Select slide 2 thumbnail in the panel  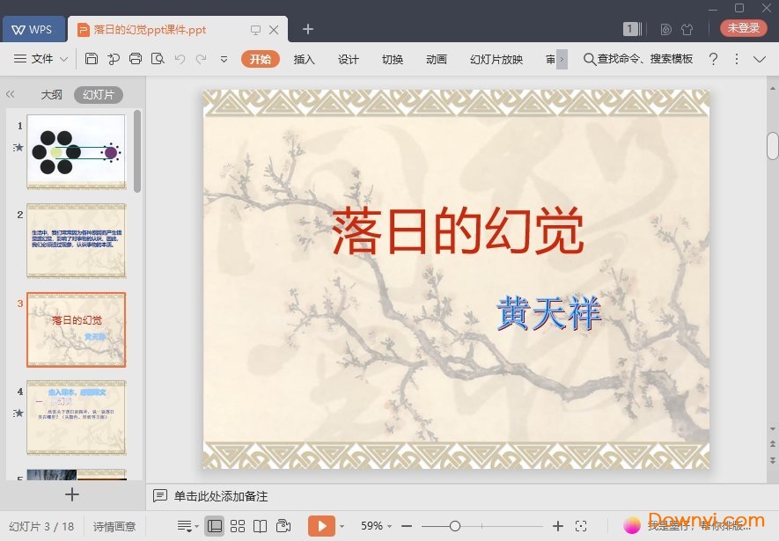tap(76, 241)
